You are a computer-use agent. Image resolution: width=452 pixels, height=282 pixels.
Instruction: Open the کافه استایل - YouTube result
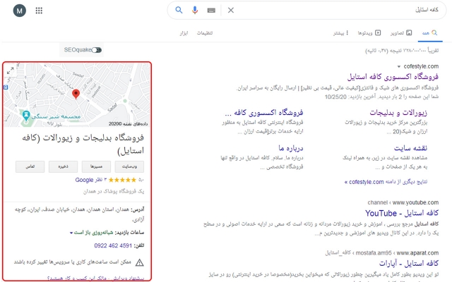click(402, 213)
